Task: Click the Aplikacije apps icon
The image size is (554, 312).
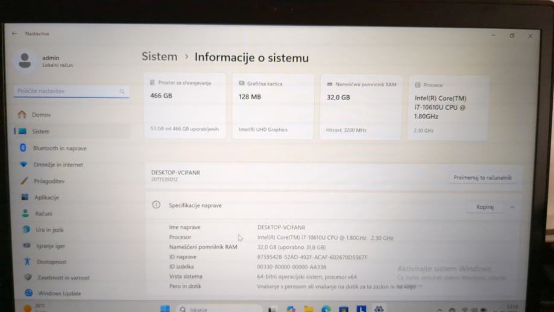Action: tap(25, 197)
